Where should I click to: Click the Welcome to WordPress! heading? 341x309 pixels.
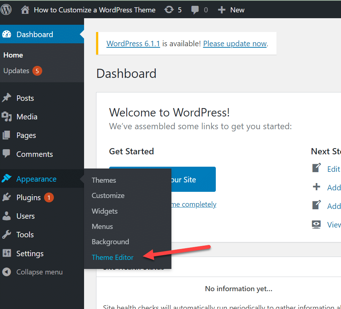pos(169,112)
